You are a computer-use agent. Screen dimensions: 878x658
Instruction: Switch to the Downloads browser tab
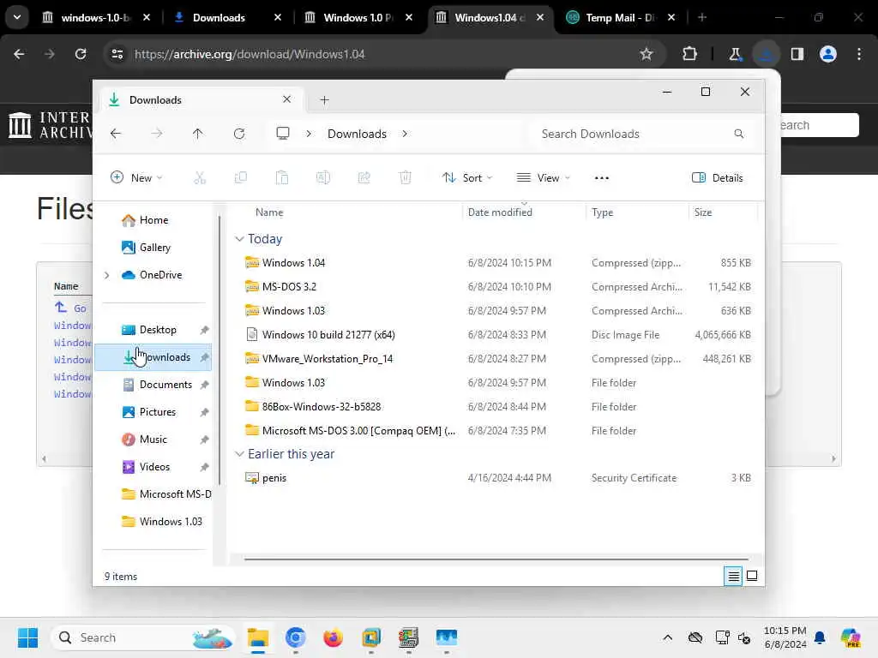226,17
